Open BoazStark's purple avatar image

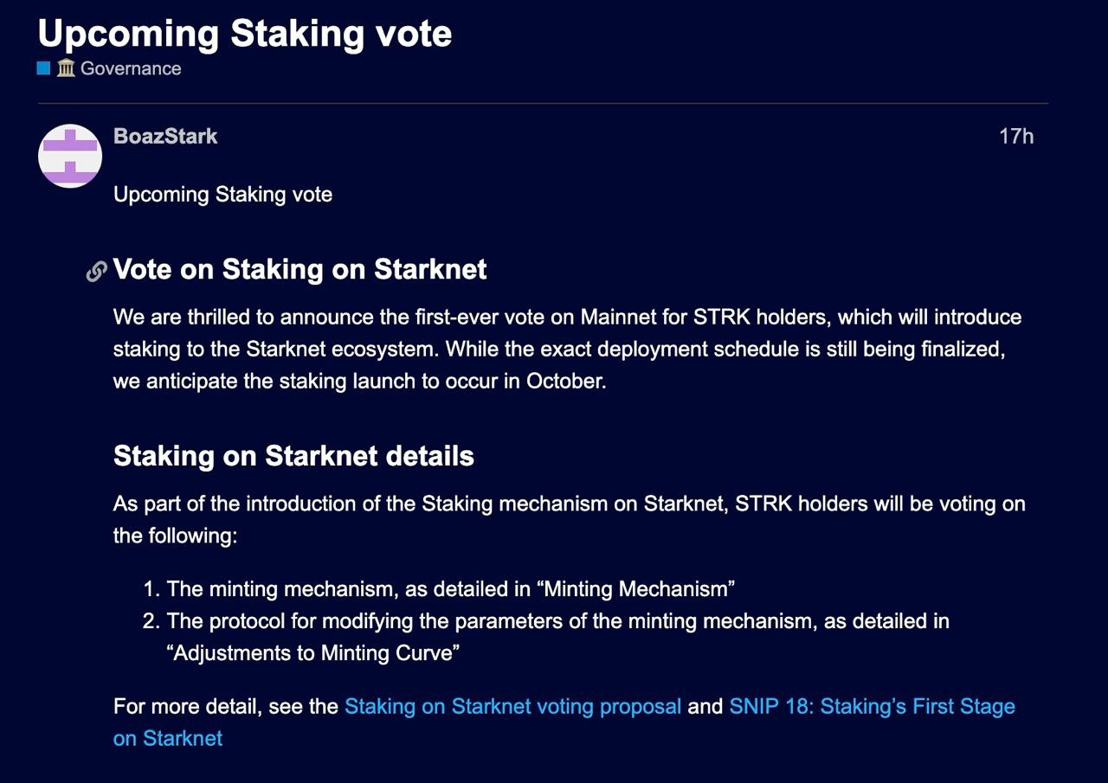click(x=70, y=157)
